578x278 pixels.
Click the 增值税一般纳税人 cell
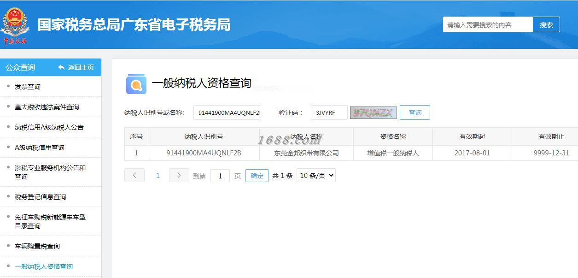[x=393, y=153]
